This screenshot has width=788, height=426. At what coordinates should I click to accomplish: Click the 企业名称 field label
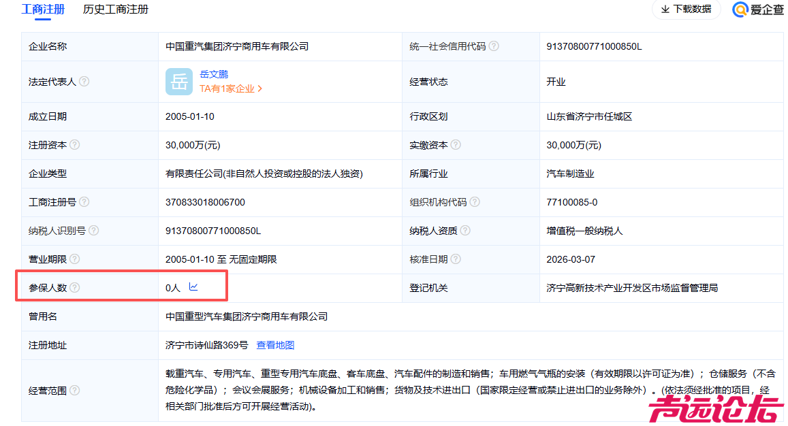pyautogui.click(x=48, y=46)
